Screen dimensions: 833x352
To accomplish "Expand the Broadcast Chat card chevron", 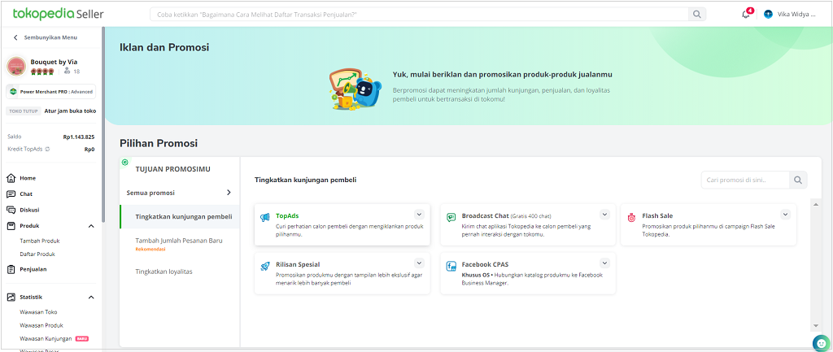I will 604,215.
